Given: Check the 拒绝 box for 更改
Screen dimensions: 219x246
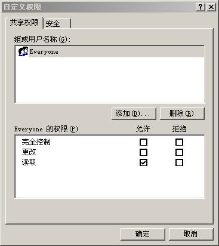Looking at the screenshot, I should pos(179,152).
